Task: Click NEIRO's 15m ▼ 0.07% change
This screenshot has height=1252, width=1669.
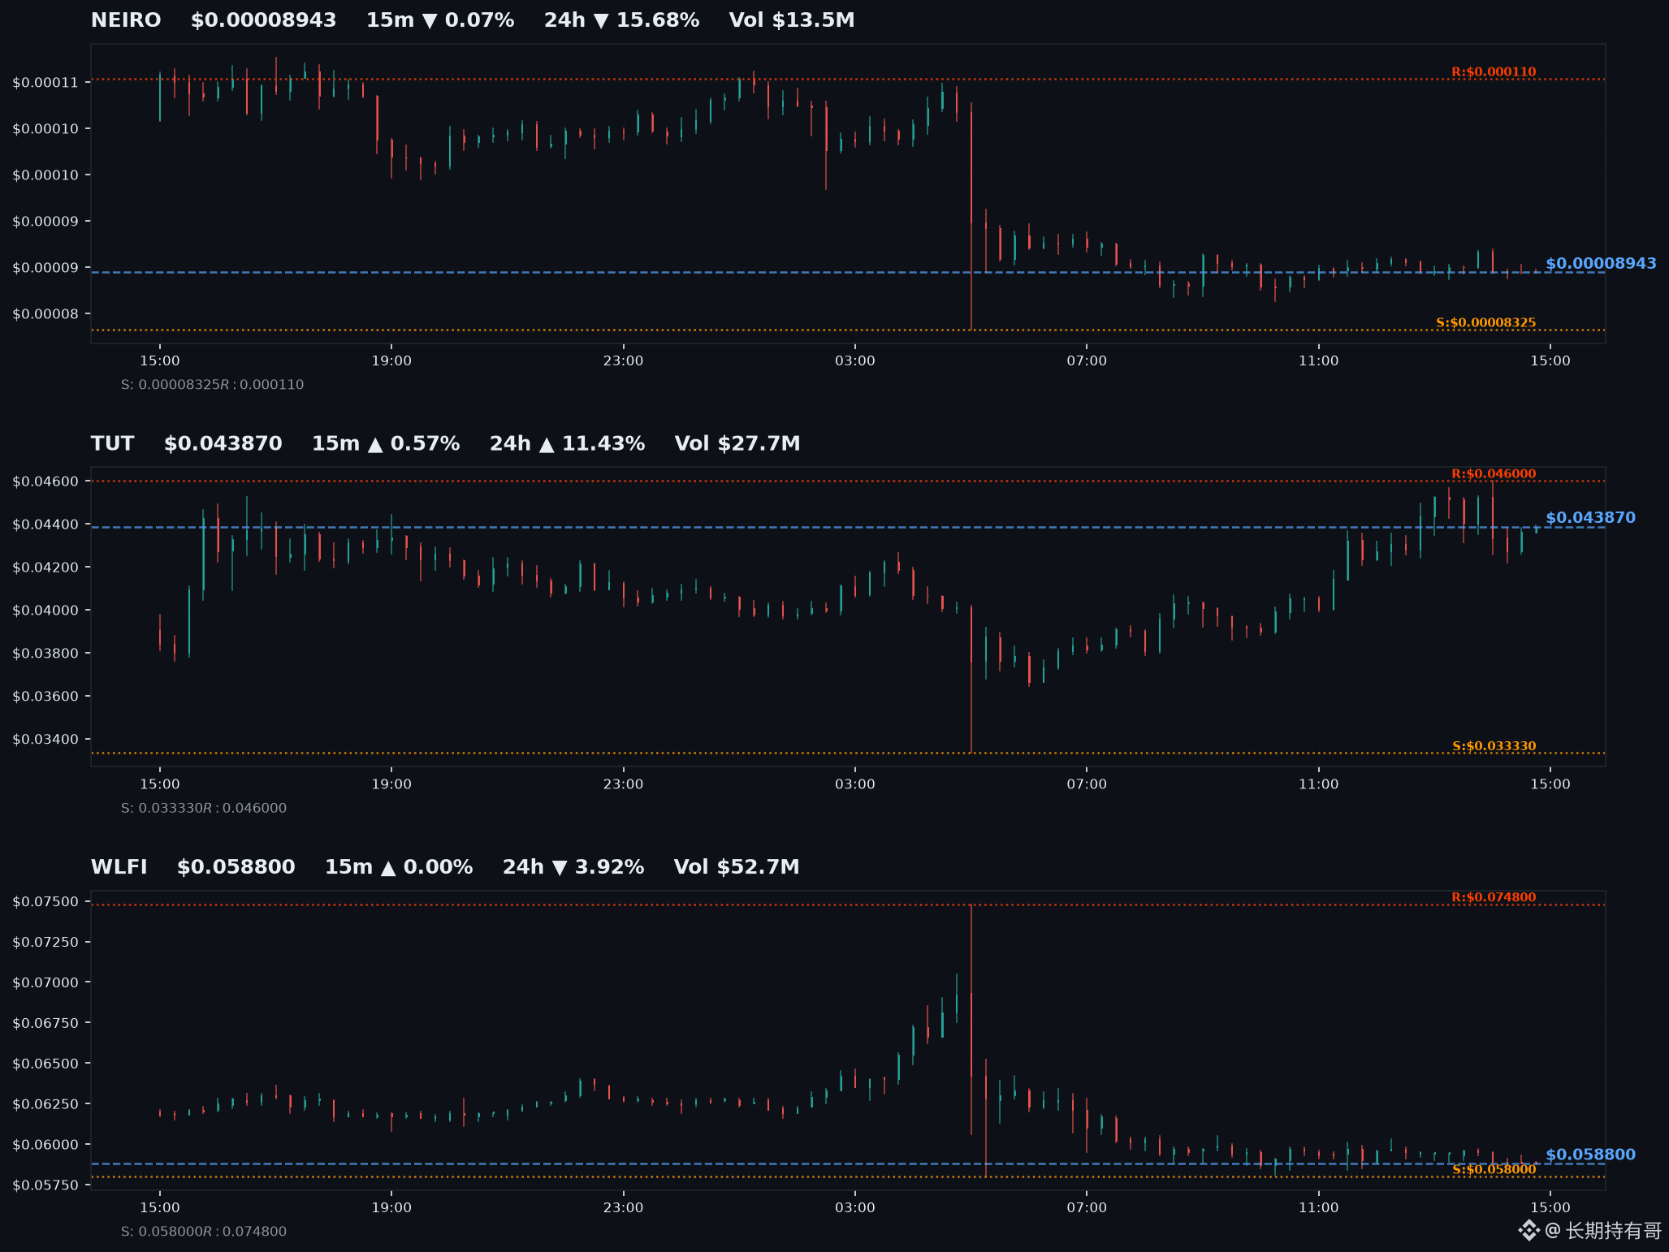Action: coord(440,20)
